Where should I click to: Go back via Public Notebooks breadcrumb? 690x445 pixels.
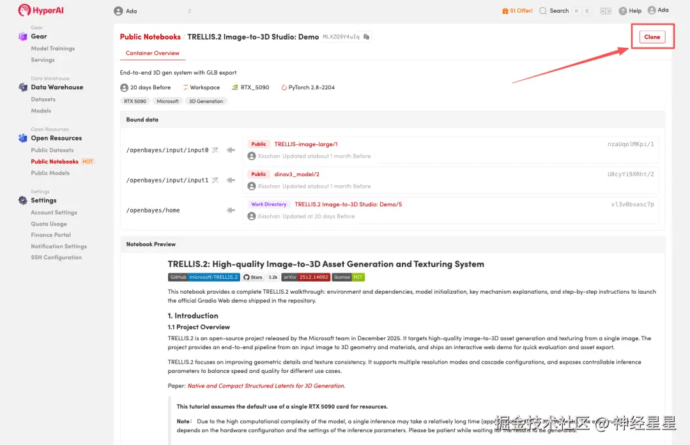point(150,37)
